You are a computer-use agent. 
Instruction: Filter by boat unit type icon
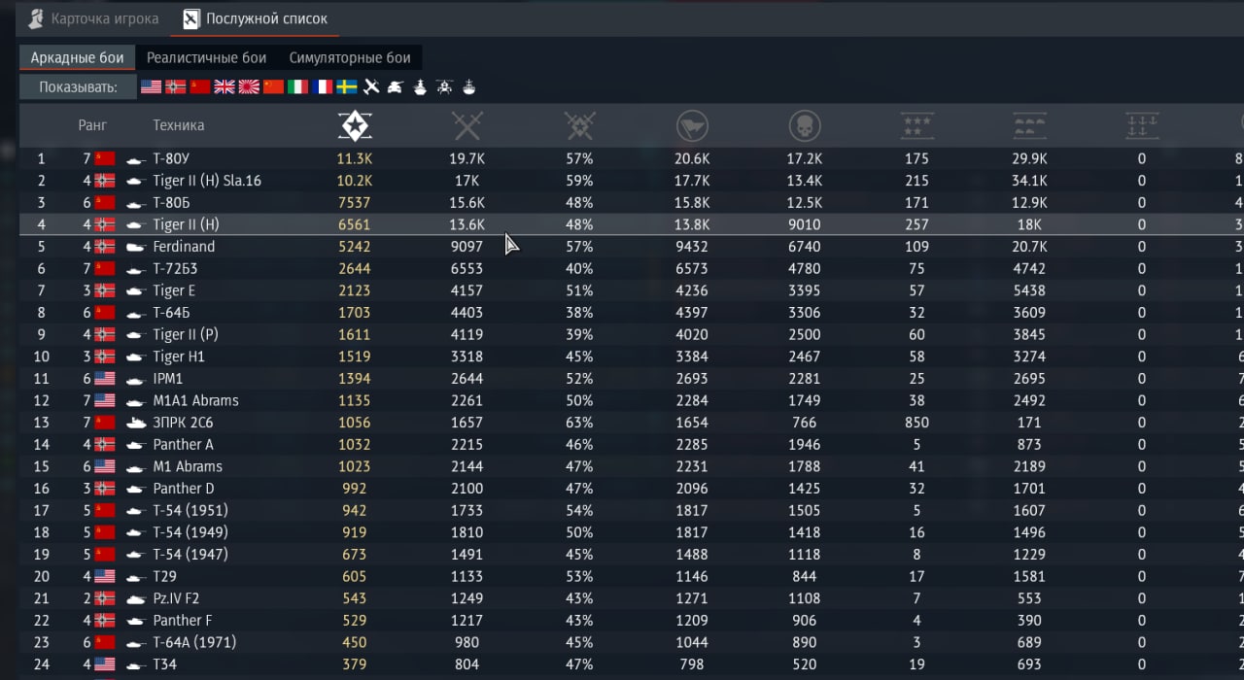pos(468,87)
